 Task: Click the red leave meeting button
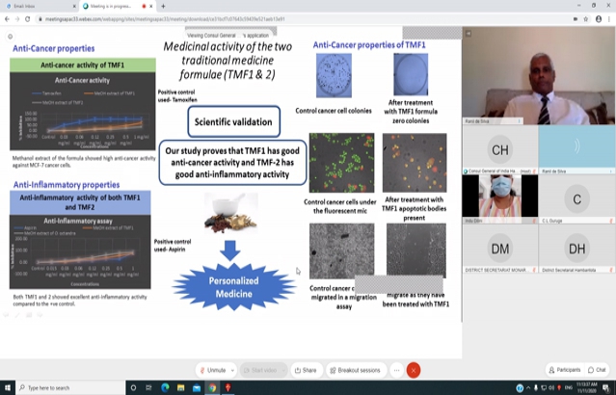pyautogui.click(x=414, y=370)
